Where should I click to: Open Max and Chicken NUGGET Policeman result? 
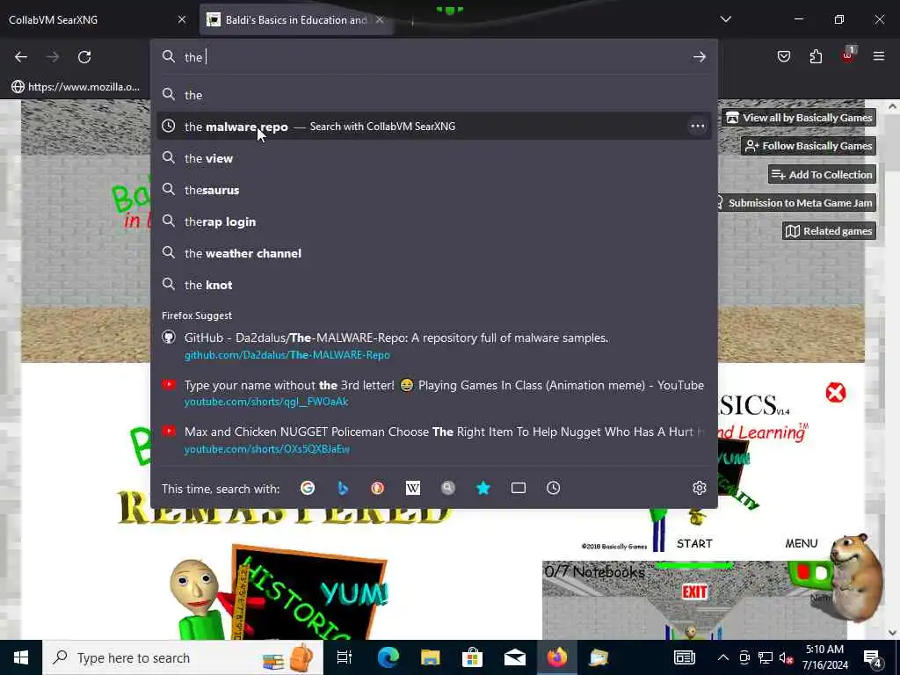click(434, 439)
